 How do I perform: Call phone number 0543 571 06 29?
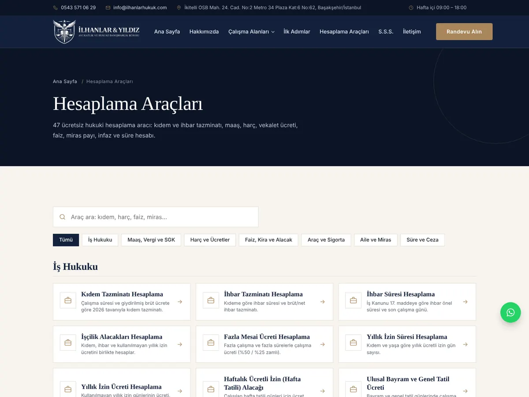(78, 7)
